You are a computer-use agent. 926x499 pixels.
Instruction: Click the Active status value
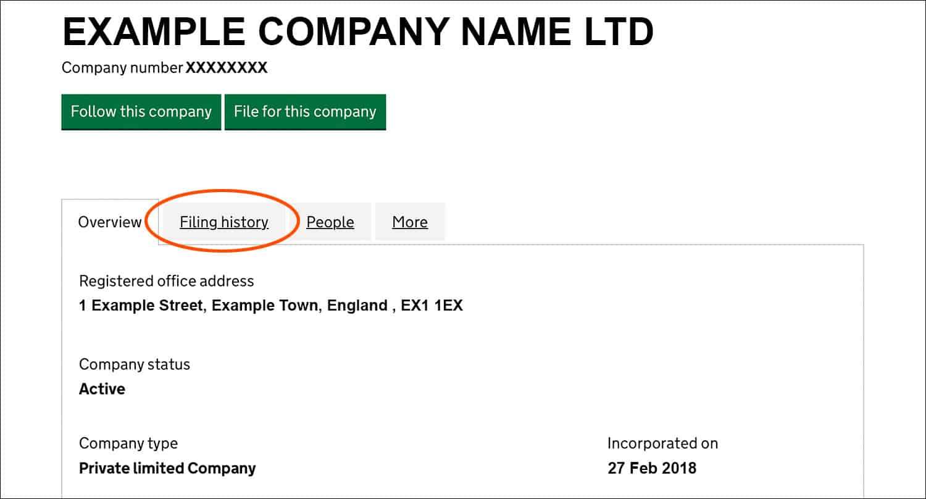102,389
